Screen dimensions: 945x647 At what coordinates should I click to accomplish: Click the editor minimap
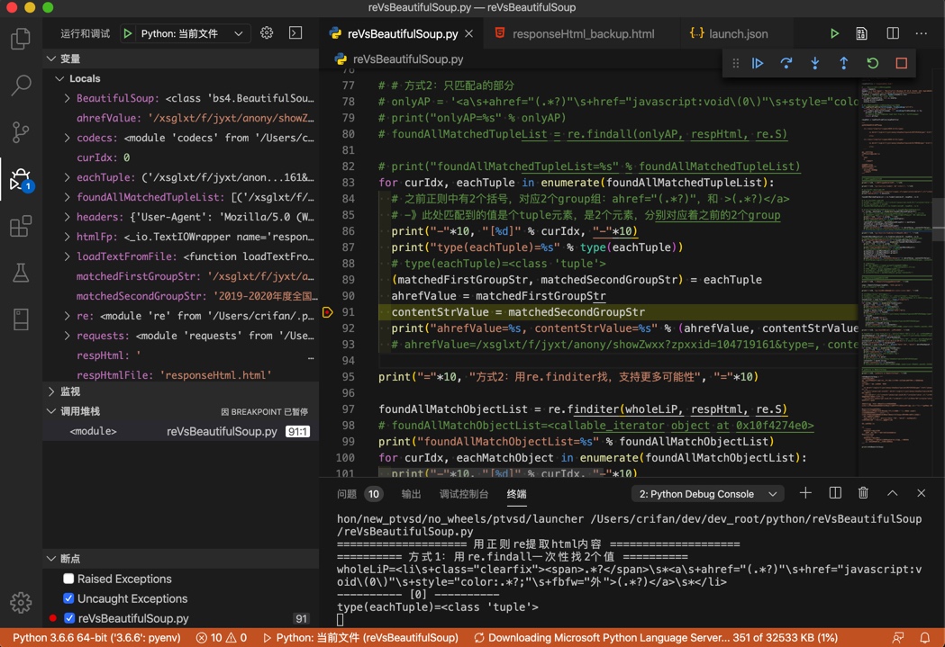(x=895, y=265)
